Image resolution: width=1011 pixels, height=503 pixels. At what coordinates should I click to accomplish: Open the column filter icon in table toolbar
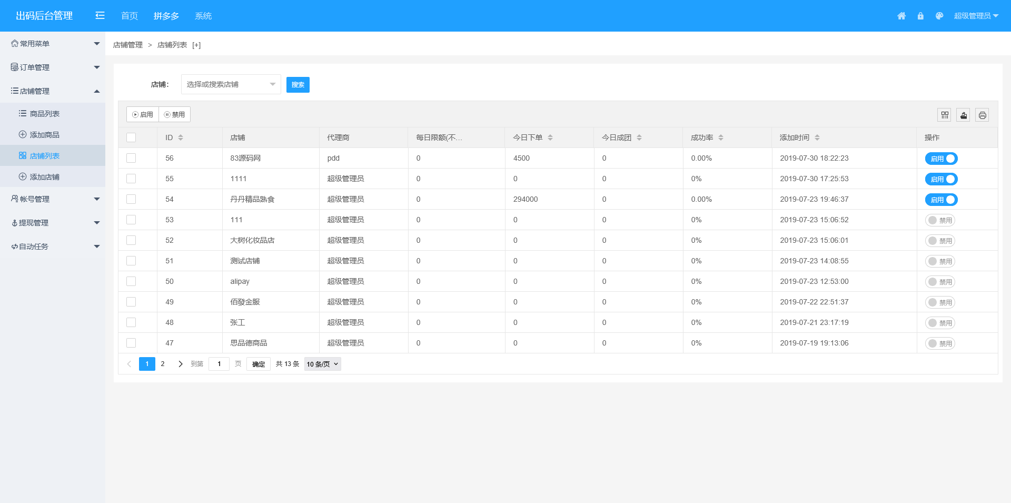pos(945,115)
